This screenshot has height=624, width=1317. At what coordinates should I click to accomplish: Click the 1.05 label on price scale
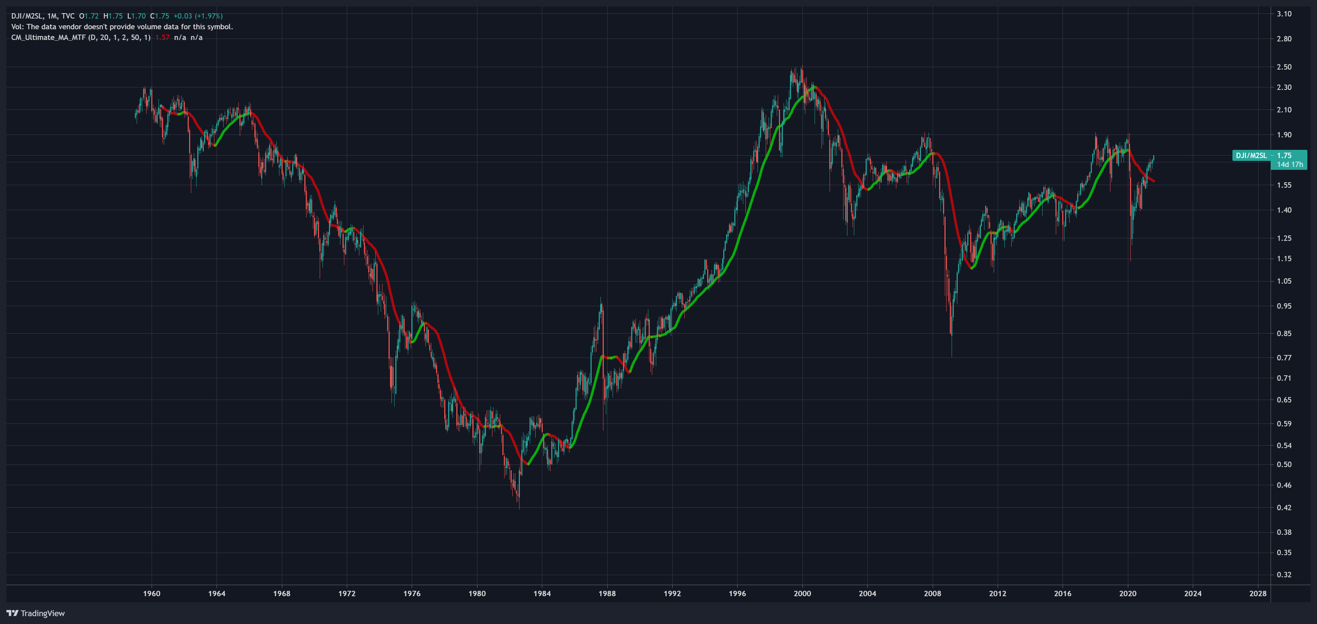1284,281
